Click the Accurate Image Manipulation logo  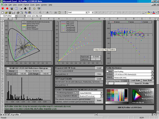[x=143, y=96]
